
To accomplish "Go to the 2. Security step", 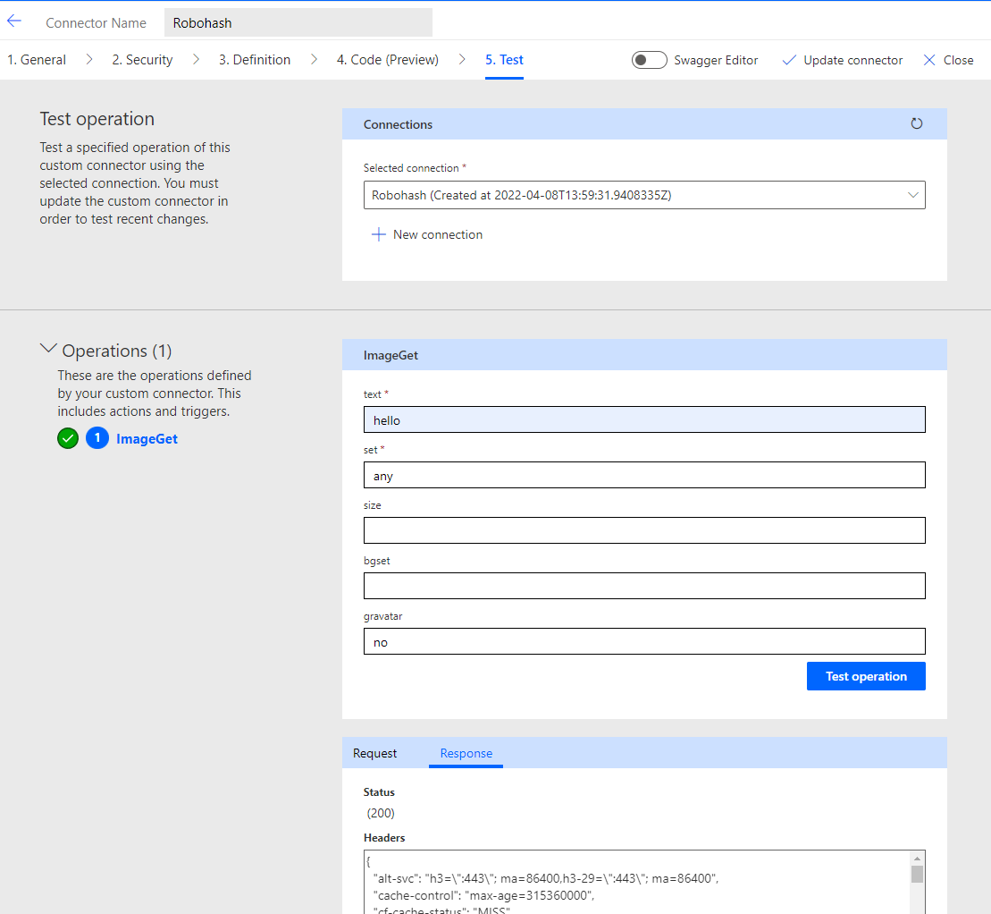I will pos(142,59).
